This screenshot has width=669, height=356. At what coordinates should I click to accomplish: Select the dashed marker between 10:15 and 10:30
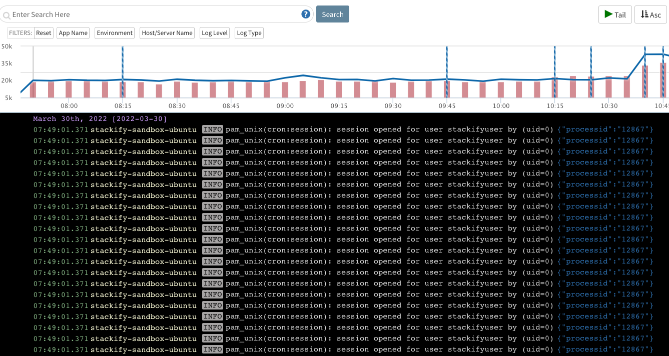tap(591, 72)
